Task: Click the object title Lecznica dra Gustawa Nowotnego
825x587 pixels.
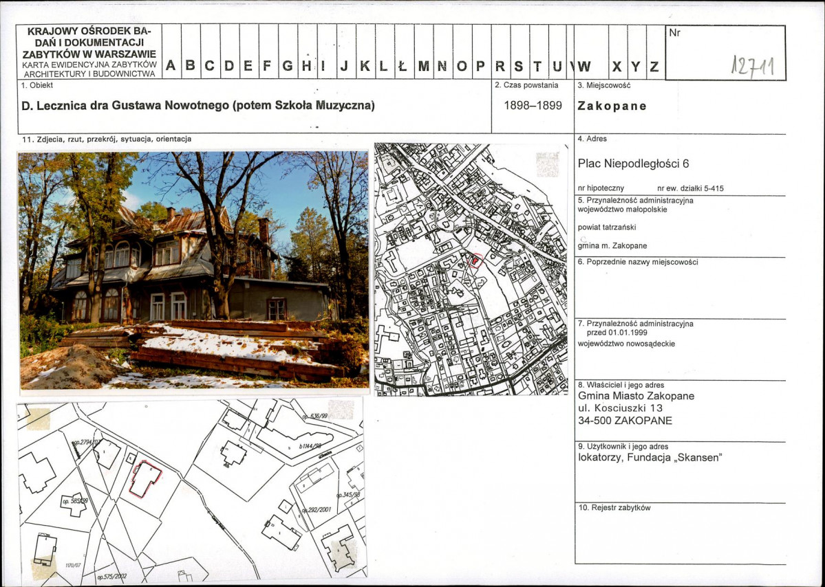Action: [x=198, y=106]
